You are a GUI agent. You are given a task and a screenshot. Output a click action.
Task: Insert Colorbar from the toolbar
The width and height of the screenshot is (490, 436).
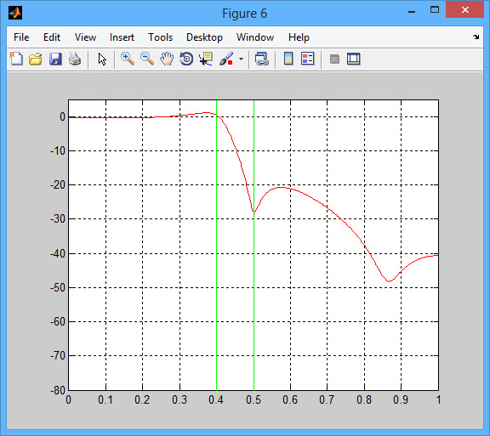(x=288, y=59)
